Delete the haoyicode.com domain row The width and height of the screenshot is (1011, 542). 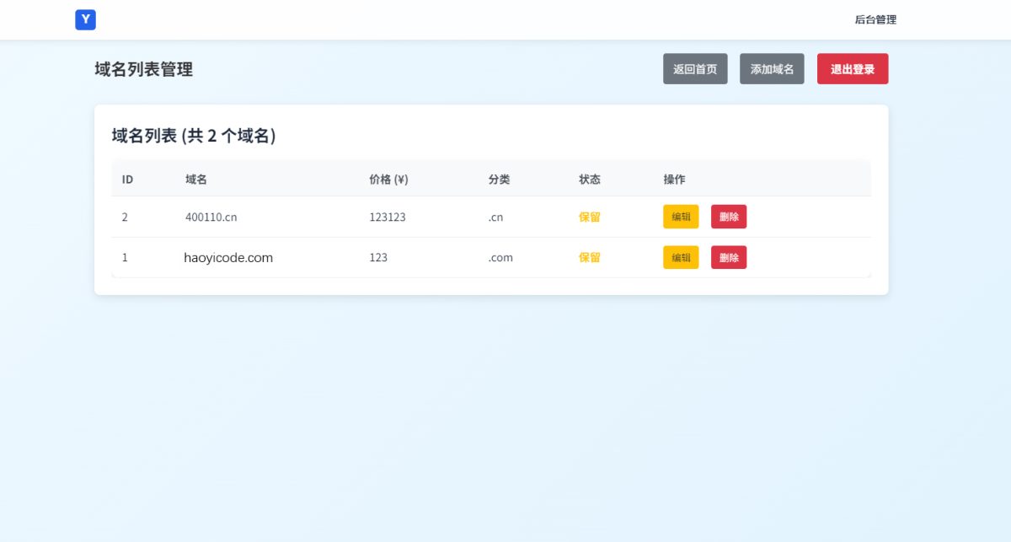point(729,257)
